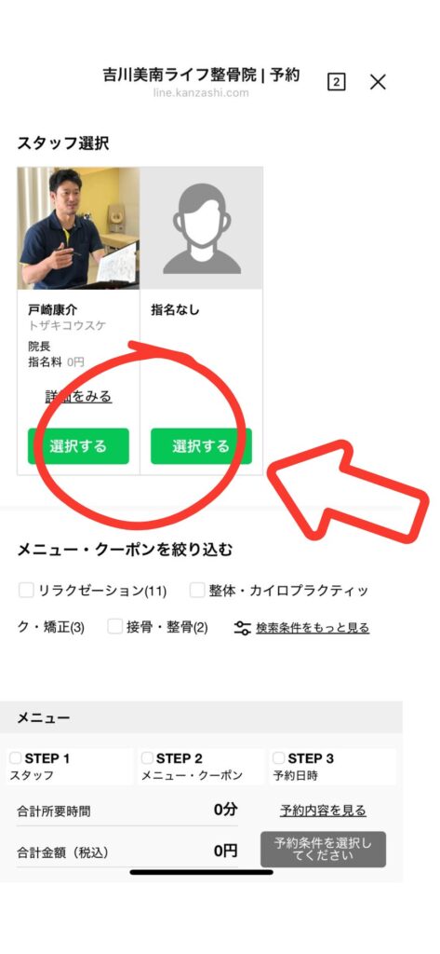Click the filter sliders icon beside 検索条件をもっと見る
The image size is (440, 954).
point(243,628)
